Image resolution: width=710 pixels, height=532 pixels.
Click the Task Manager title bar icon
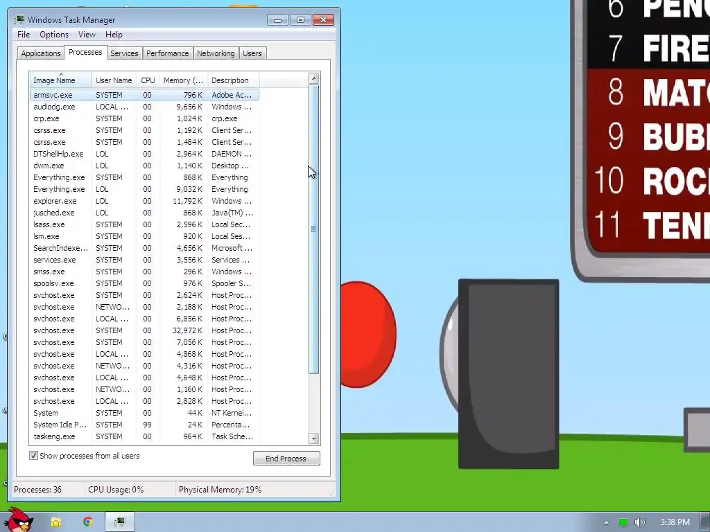(x=19, y=19)
